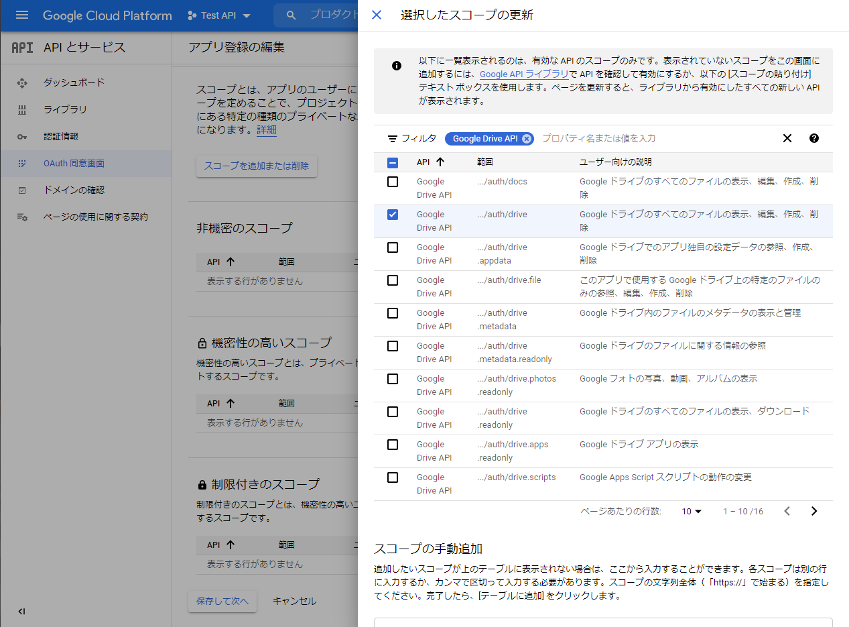Go to the next page of scopes
This screenshot has width=849, height=627.
pos(814,511)
